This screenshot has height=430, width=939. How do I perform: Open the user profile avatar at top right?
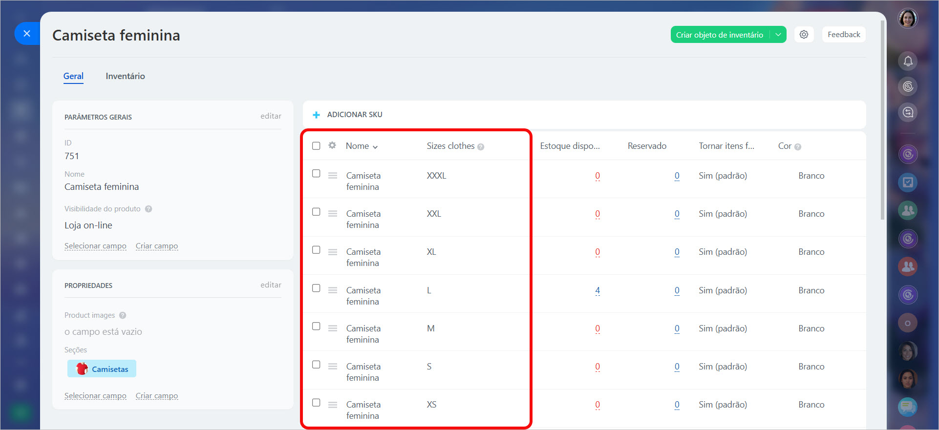click(x=908, y=19)
